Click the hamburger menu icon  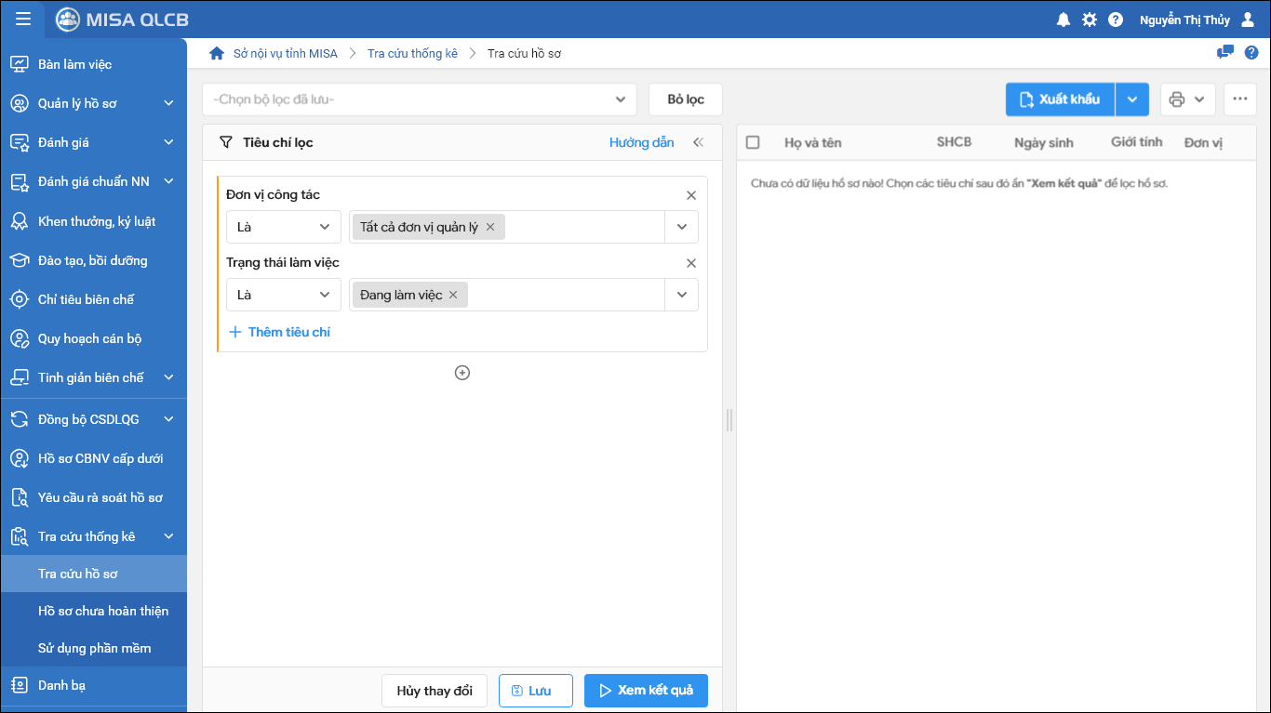[x=23, y=20]
